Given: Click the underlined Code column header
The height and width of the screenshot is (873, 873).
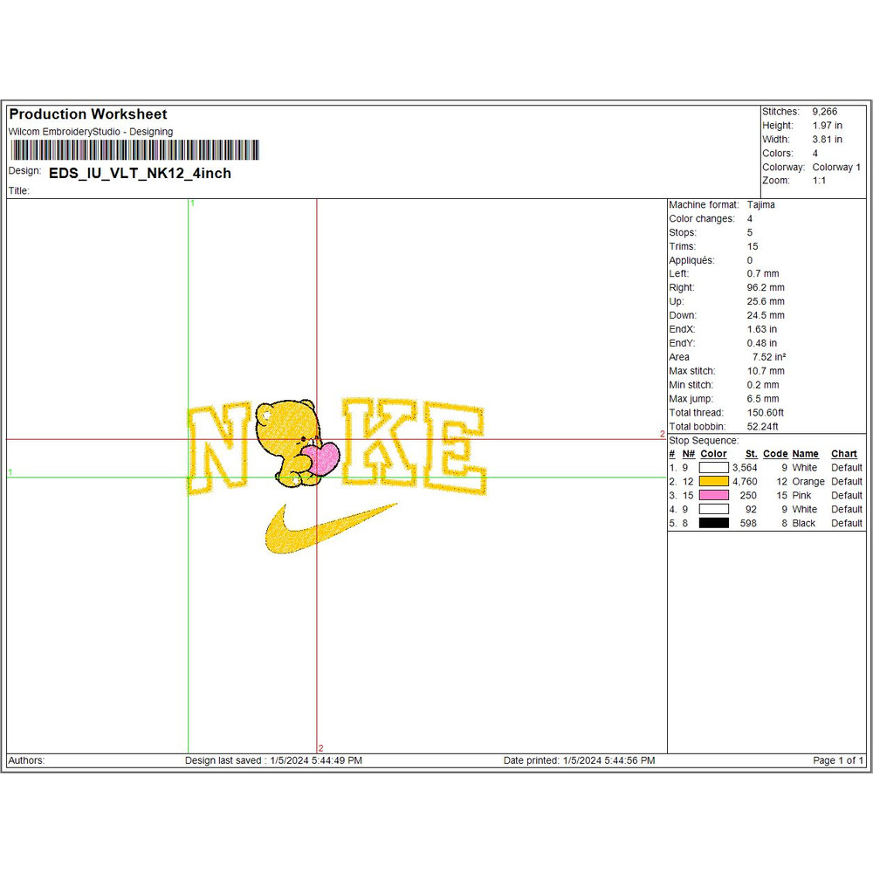Looking at the screenshot, I should [774, 454].
